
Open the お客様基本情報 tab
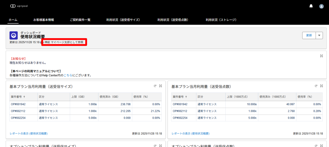pyautogui.click(x=44, y=20)
